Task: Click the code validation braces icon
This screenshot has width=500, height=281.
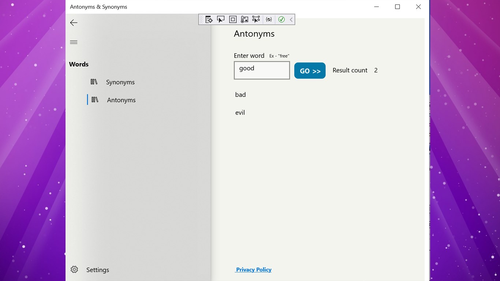Action: pyautogui.click(x=268, y=19)
